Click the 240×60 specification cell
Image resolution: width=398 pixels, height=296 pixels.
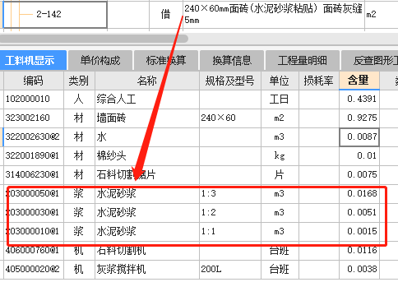[230, 118]
